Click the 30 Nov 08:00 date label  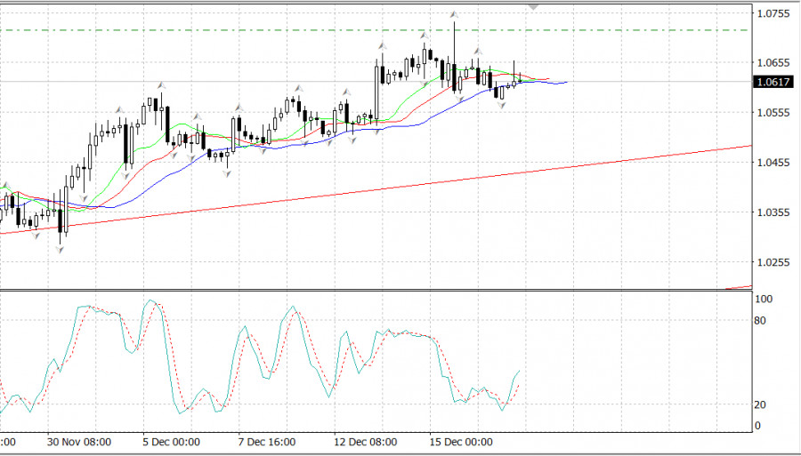click(x=78, y=442)
